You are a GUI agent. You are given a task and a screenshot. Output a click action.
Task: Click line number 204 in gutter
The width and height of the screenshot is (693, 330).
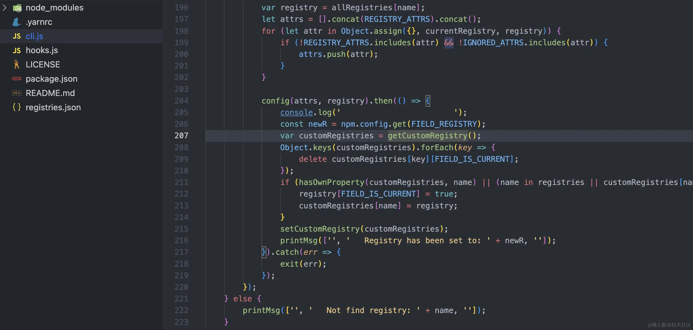pyautogui.click(x=181, y=101)
